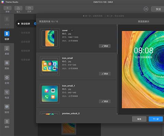Select the cover phone thumbnail
This screenshot has width=164, height=136.
(50, 38)
